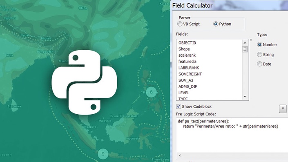Select SOVEREIGNT in the Fields list

190,74
